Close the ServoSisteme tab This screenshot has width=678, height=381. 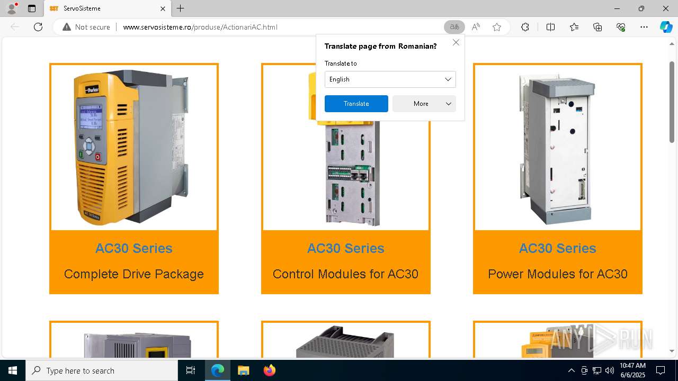[163, 8]
